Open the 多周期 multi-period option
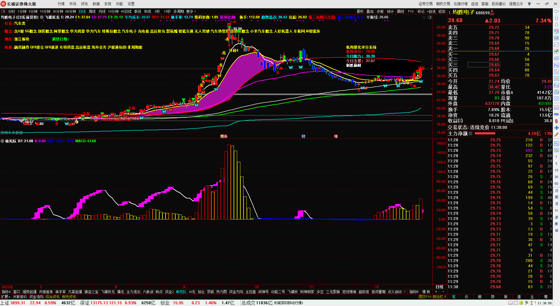Image resolution: width=560 pixels, height=306 pixels. 178,11
